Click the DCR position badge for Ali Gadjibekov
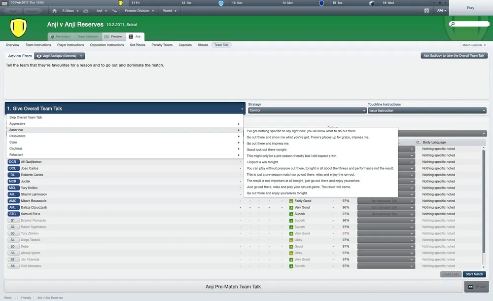This screenshot has height=301, width=493. click(13, 162)
